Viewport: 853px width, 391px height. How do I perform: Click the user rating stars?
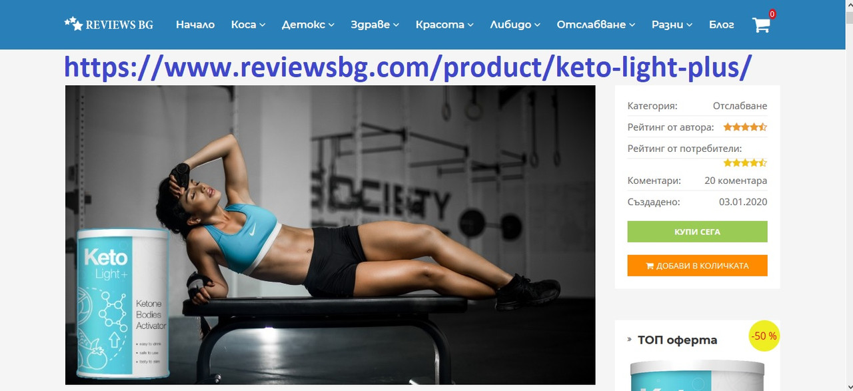click(745, 163)
